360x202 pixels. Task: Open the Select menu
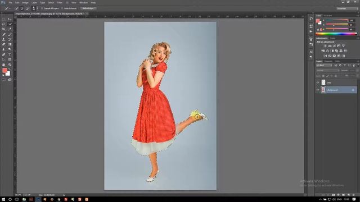pos(51,2)
